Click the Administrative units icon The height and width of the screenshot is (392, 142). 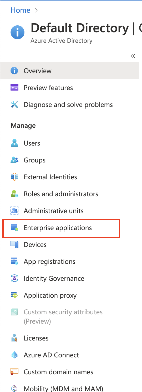(x=14, y=211)
